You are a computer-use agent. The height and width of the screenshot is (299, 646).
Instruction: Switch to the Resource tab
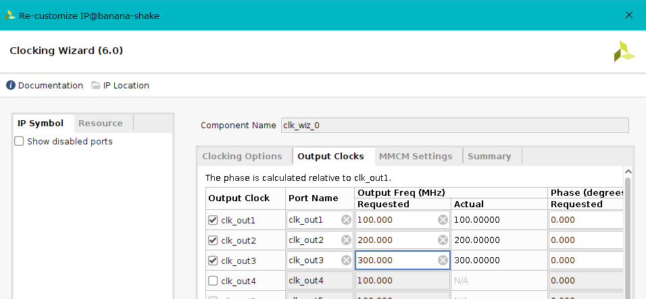(x=101, y=124)
